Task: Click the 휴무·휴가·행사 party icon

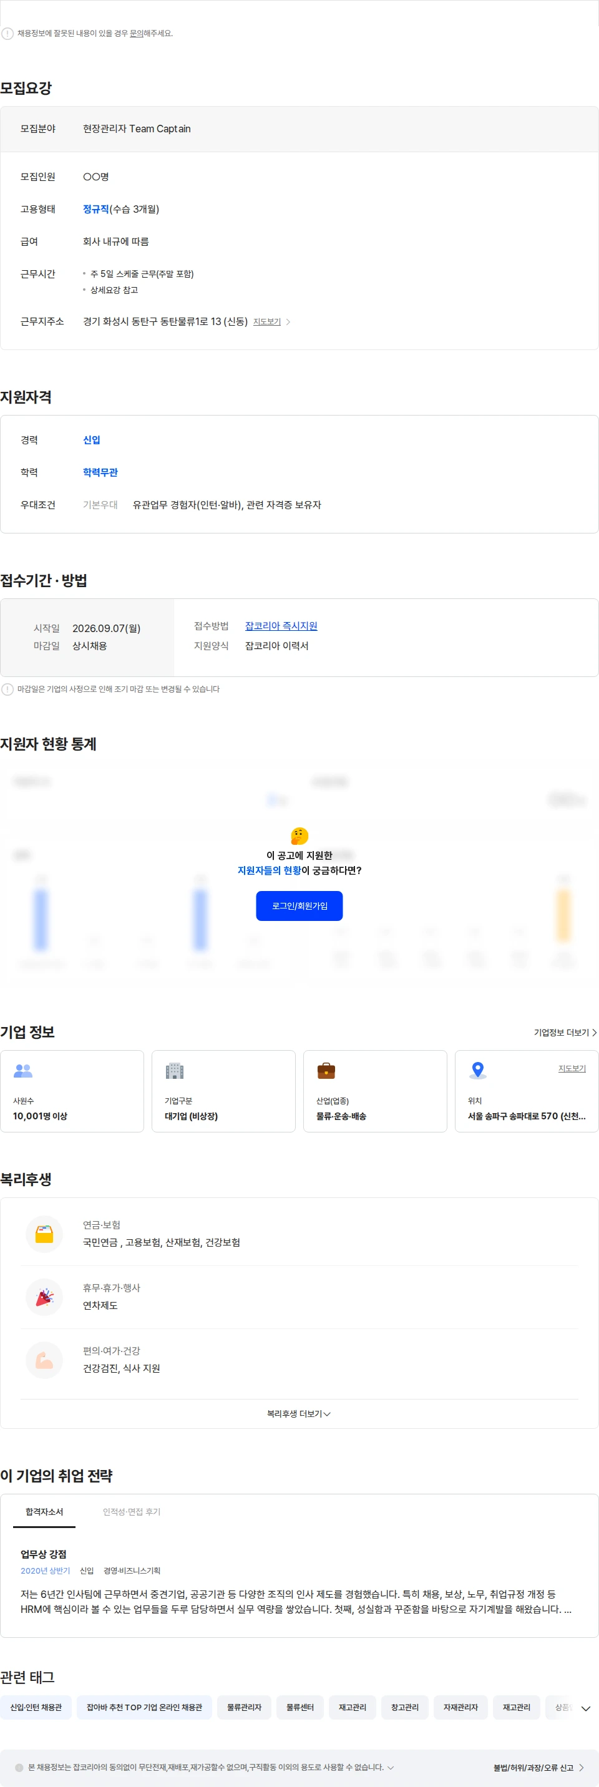Action: click(x=44, y=1297)
